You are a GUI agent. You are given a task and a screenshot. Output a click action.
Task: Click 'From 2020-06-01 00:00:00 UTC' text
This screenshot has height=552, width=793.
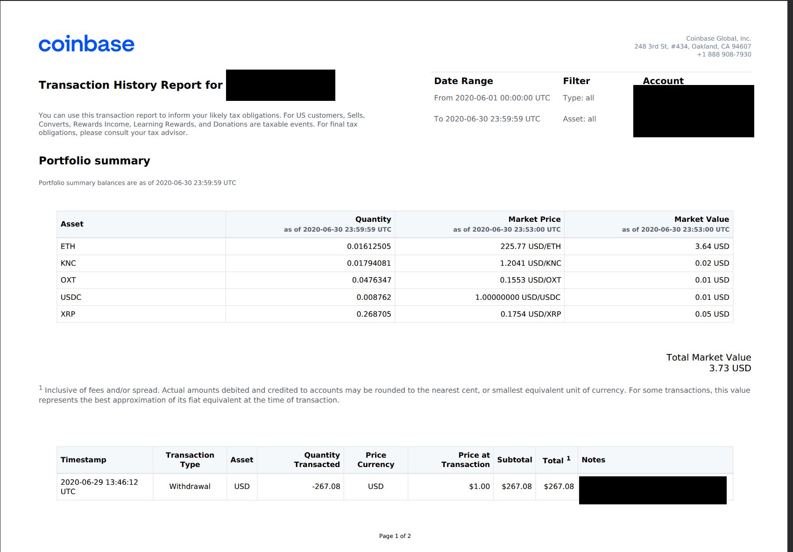pyautogui.click(x=492, y=98)
